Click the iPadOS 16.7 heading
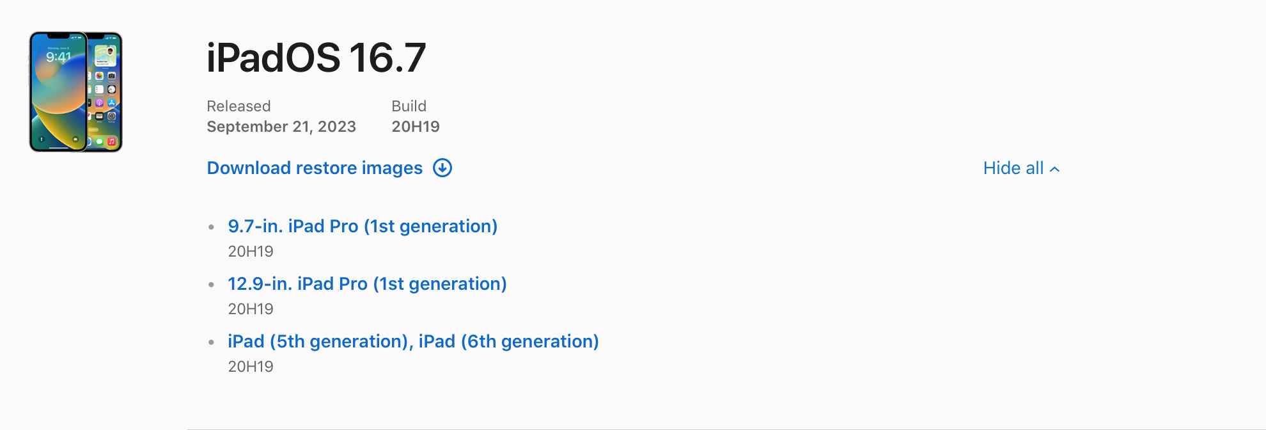The image size is (1266, 430). (x=316, y=58)
